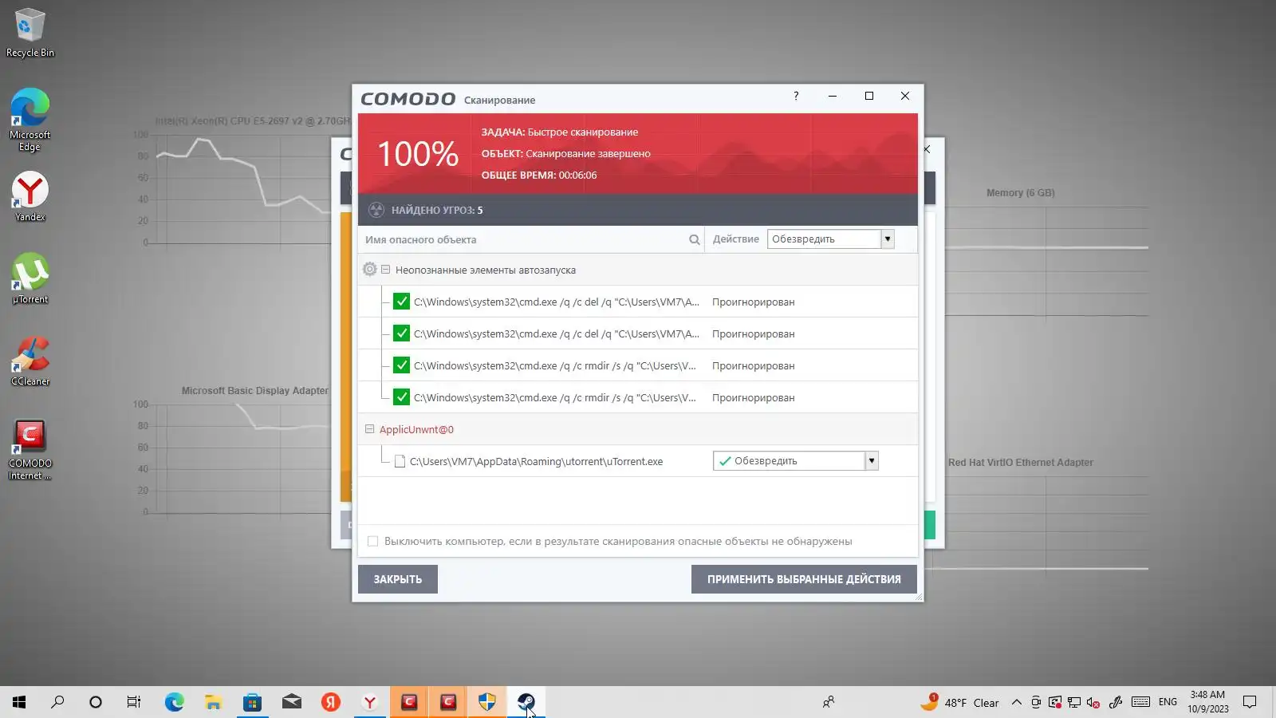
Task: Click the search magnifier in threat name field
Action: coord(694,239)
